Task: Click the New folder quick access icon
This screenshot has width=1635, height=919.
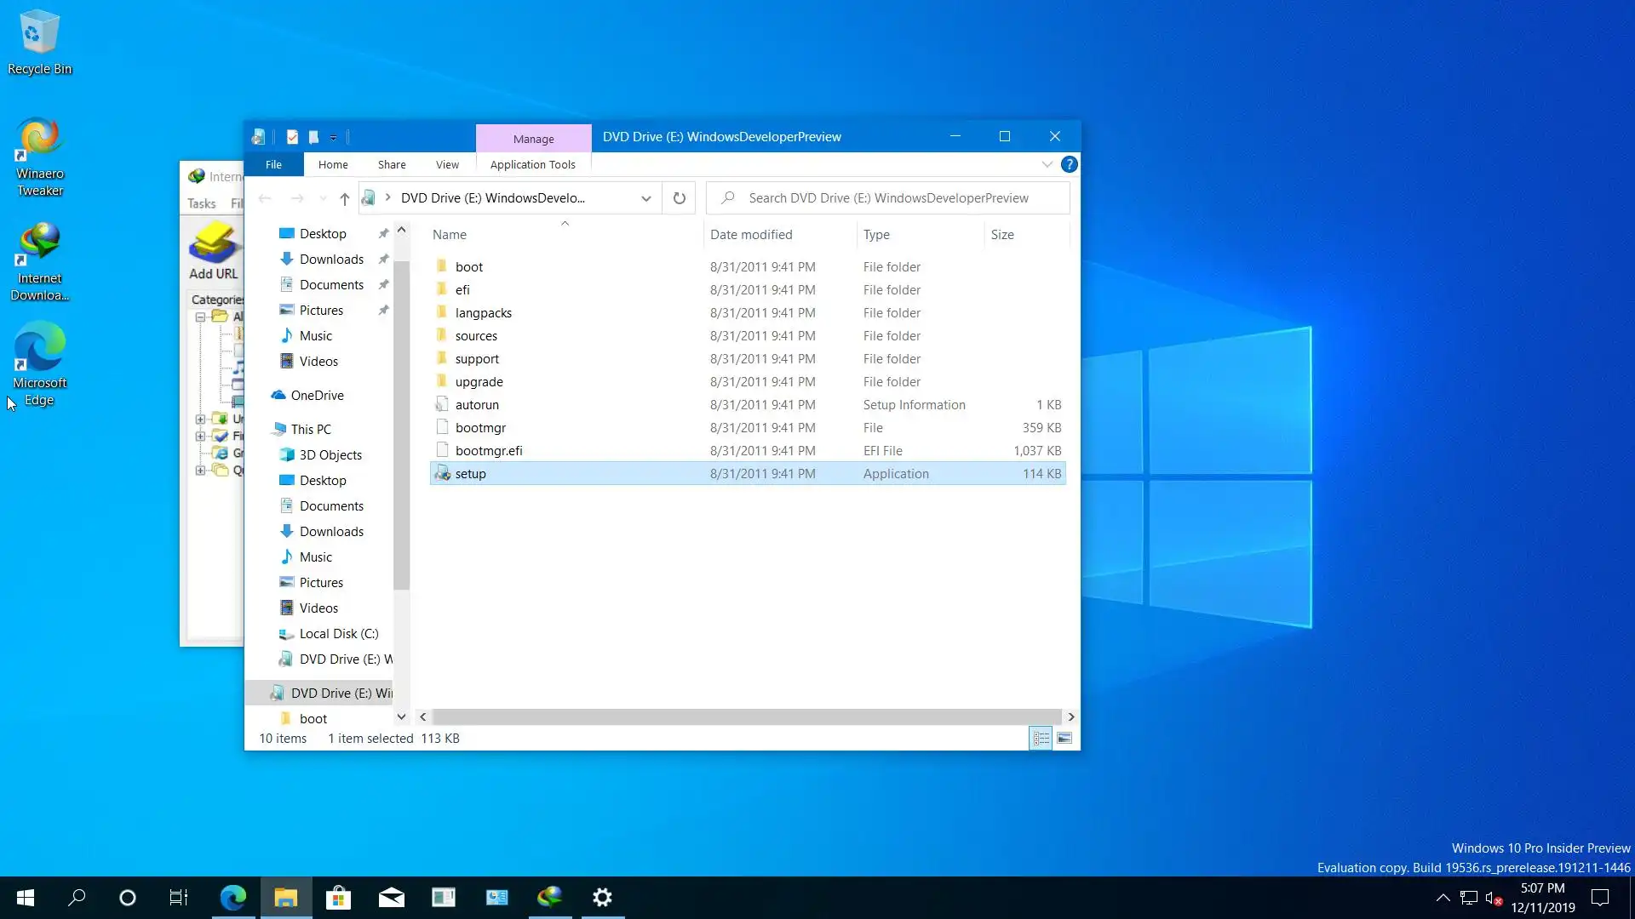Action: 313,137
